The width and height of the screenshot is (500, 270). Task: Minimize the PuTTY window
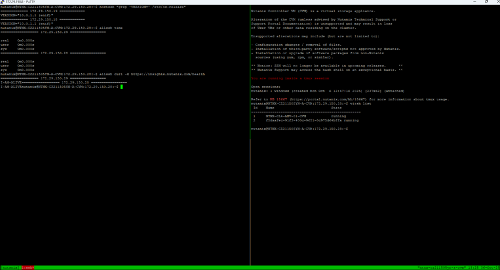[x=474, y=2]
